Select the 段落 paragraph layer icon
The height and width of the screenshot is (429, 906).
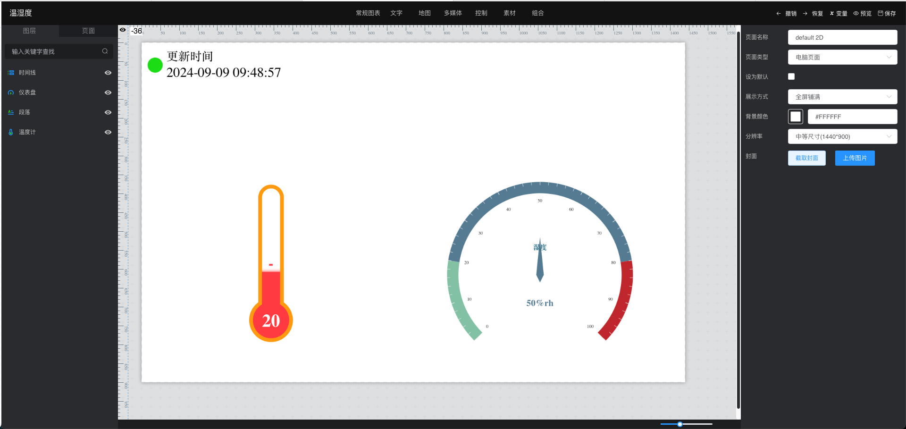11,112
